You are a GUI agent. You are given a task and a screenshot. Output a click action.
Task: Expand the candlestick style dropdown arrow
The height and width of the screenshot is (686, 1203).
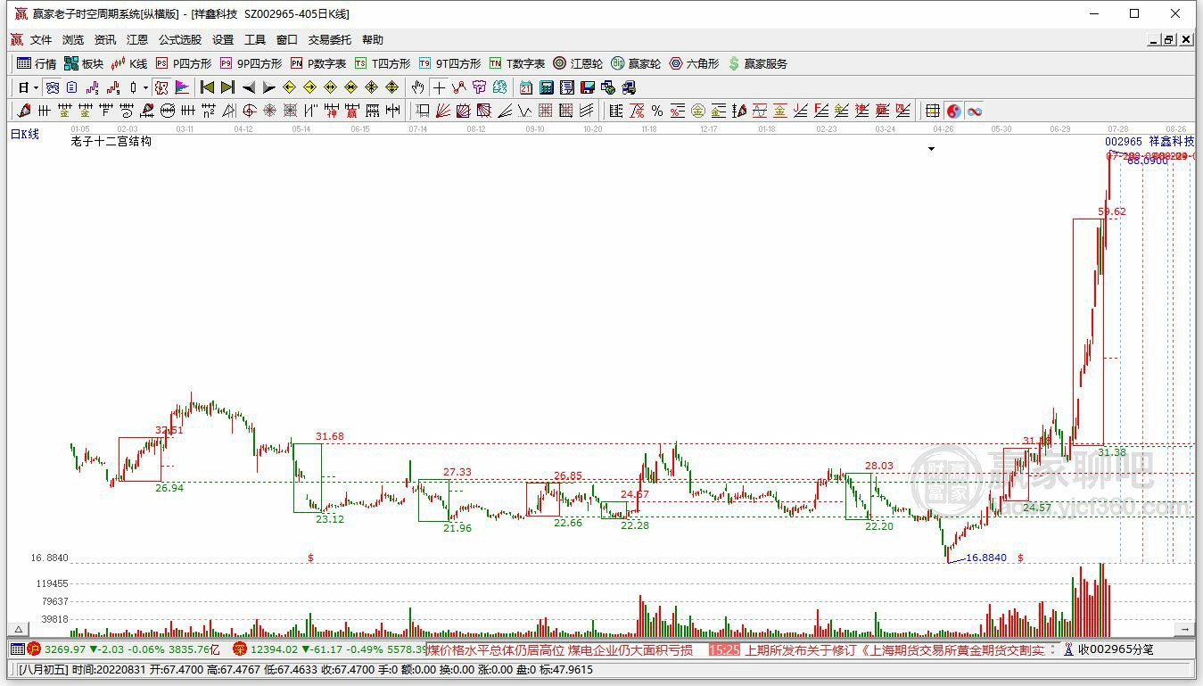[145, 87]
